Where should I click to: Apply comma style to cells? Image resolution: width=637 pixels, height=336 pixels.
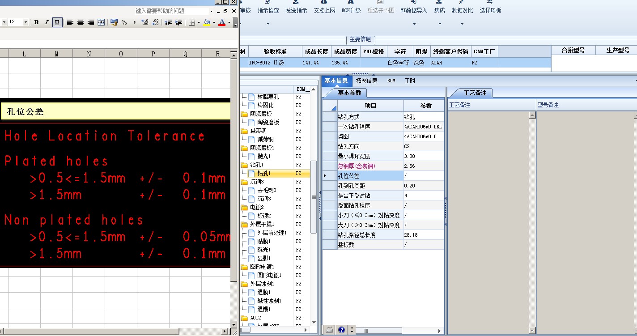pos(134,22)
